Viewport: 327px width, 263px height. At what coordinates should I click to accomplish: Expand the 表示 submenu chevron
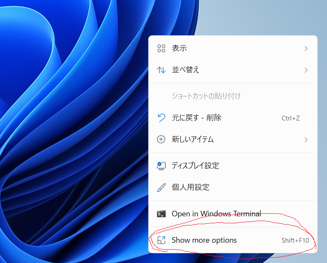coord(306,48)
